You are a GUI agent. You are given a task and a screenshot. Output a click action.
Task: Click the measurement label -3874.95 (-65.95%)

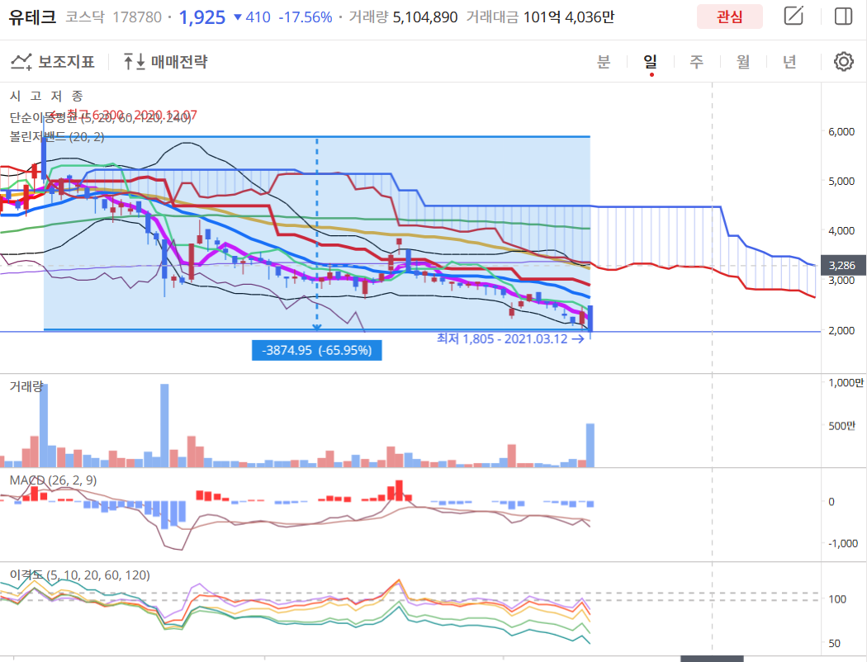pyautogui.click(x=317, y=350)
